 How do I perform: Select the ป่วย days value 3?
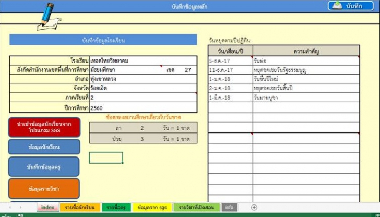(142, 139)
